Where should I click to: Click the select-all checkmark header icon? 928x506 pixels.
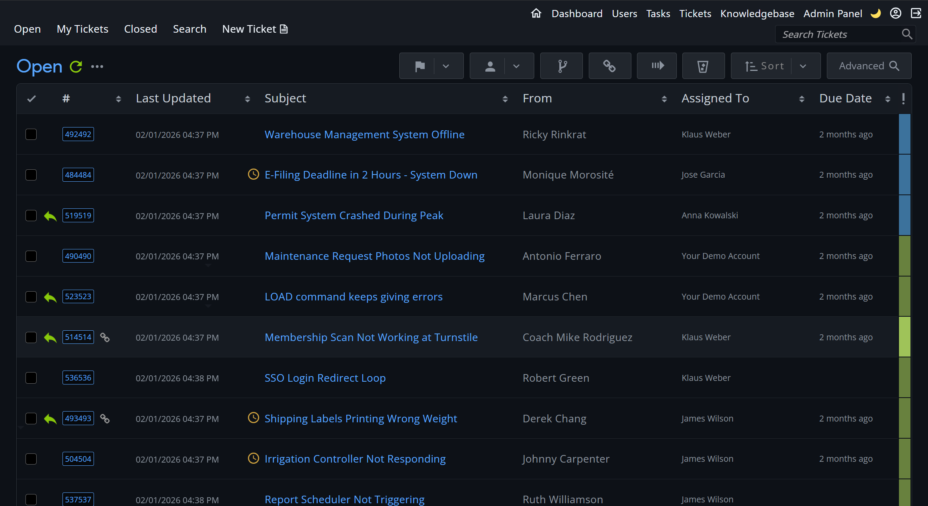tap(31, 98)
